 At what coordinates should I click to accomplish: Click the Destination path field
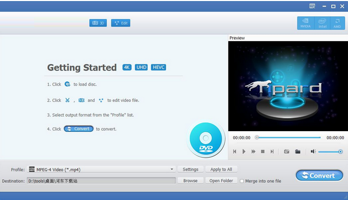pos(101,180)
